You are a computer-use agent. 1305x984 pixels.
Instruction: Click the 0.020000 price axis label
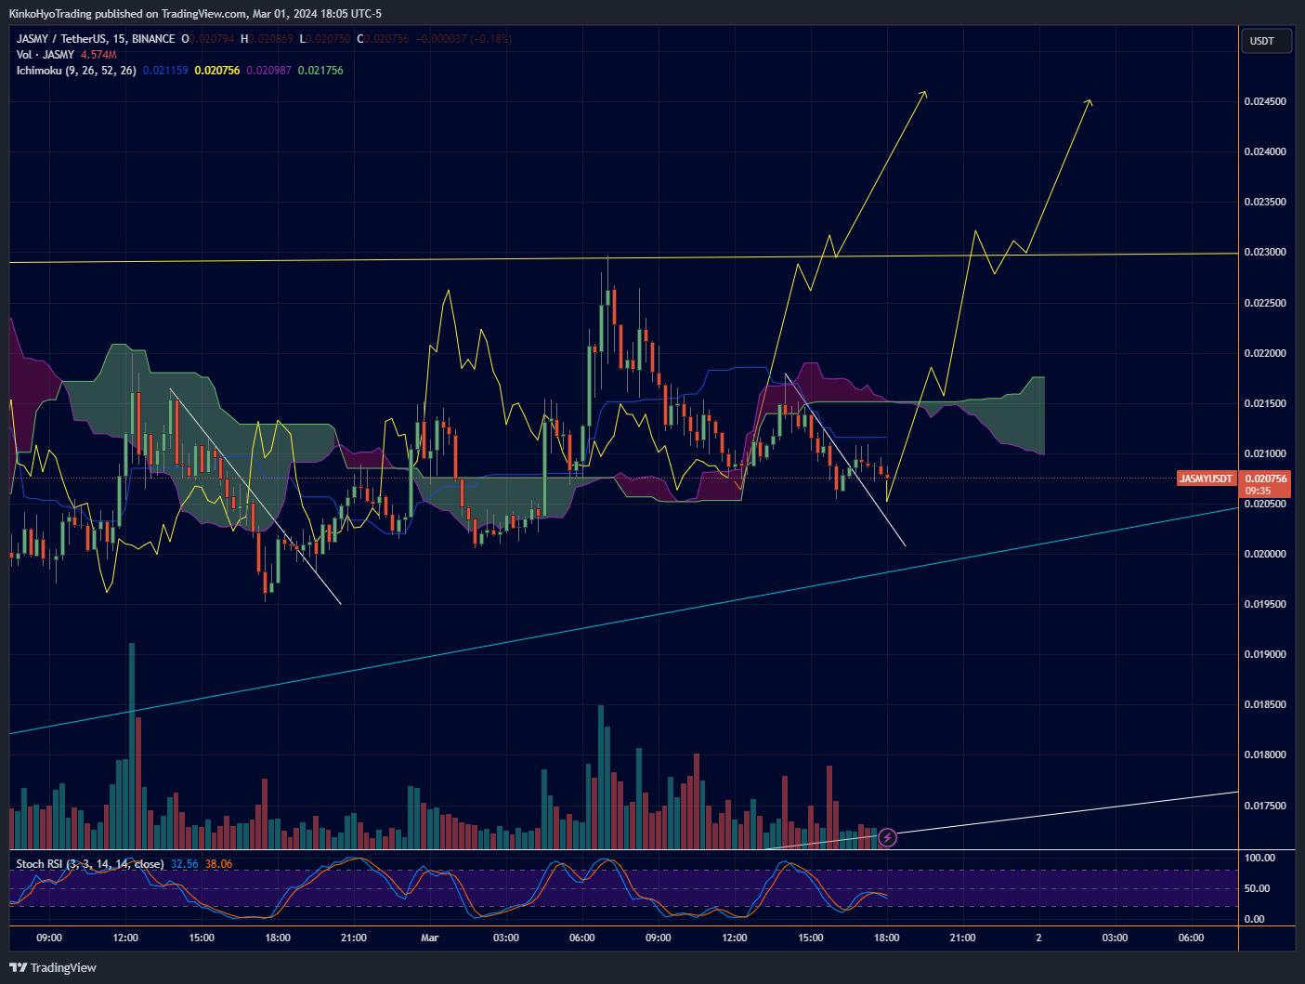[1265, 554]
